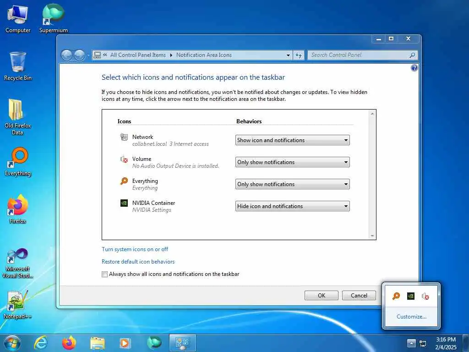Click the Show desktop strip by the clock
Screen dimensions: 469x352
pos(465,343)
